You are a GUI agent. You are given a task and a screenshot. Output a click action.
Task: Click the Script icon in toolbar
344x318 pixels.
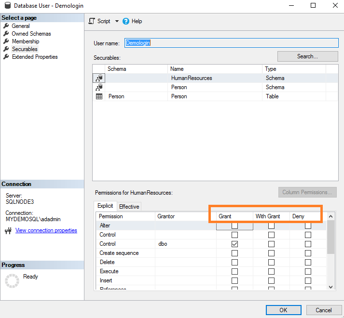click(92, 21)
